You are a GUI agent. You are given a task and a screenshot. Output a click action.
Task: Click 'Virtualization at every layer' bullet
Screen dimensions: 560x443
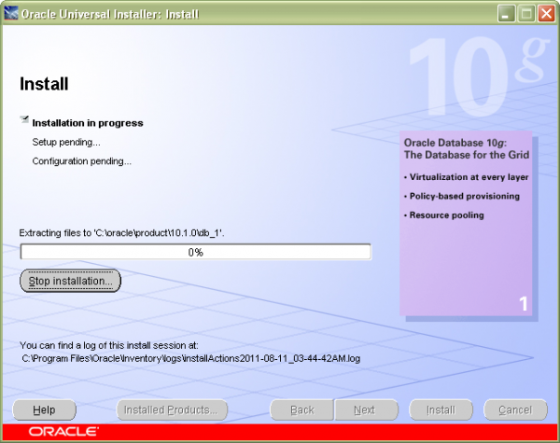(x=469, y=177)
